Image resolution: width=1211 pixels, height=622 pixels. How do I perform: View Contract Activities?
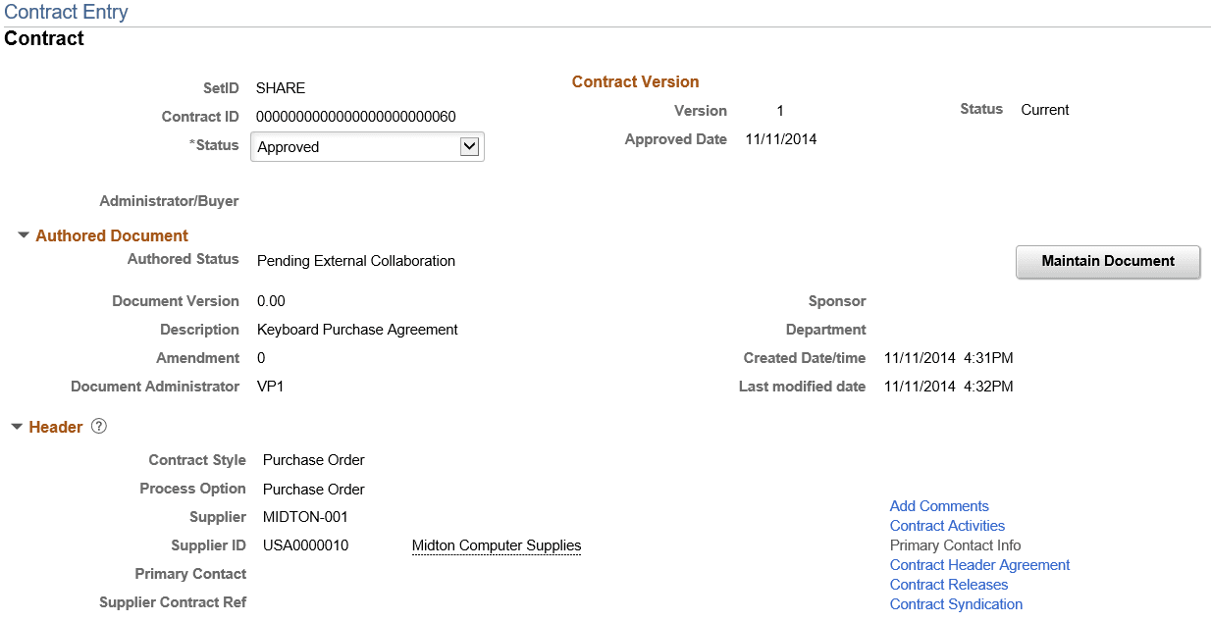[x=946, y=525]
